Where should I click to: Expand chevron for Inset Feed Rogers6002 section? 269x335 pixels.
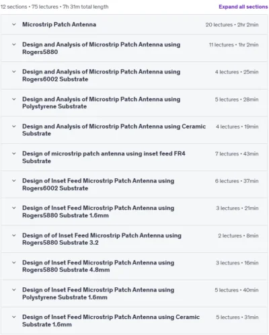pyautogui.click(x=14, y=181)
